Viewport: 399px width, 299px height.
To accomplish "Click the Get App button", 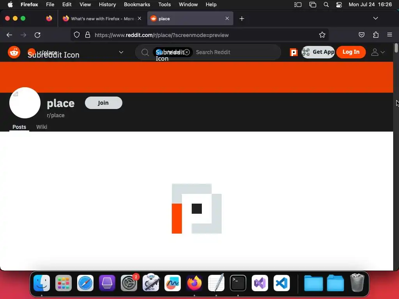I will coord(318,52).
